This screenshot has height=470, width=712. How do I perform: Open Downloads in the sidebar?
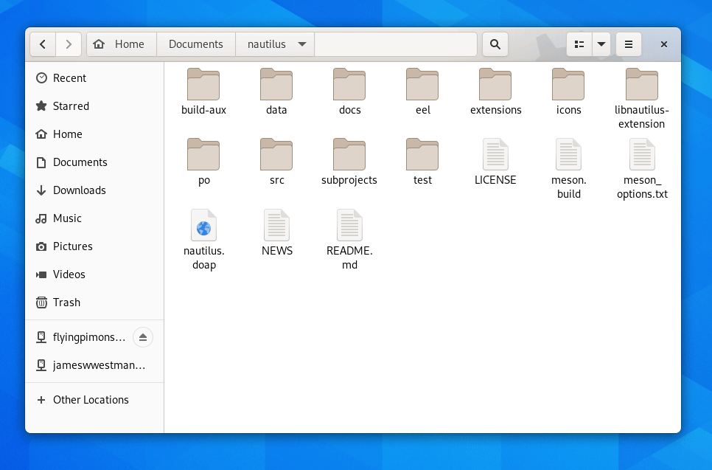94,190
